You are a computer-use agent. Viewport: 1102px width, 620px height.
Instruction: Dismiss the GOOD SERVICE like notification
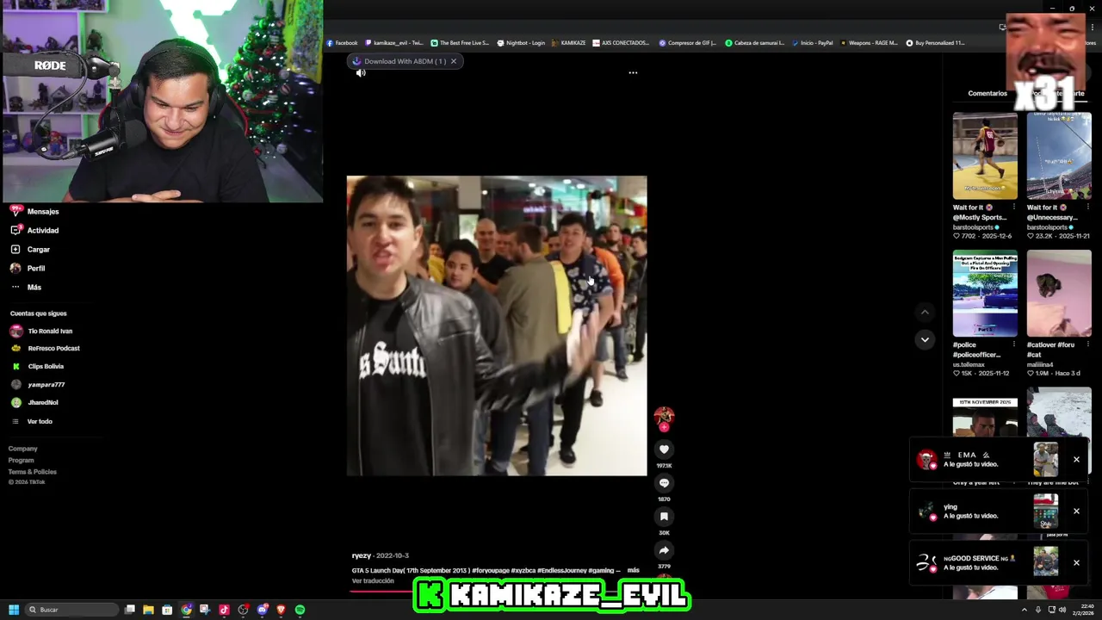tap(1076, 563)
